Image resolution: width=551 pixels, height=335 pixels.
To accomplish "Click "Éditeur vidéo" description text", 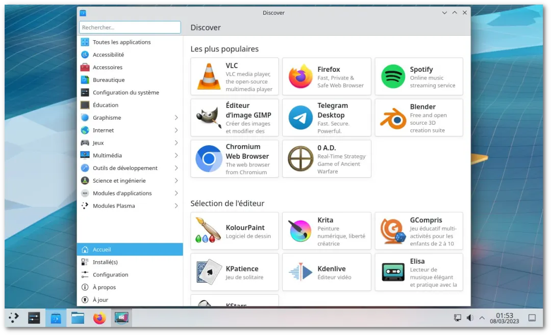I will [334, 277].
